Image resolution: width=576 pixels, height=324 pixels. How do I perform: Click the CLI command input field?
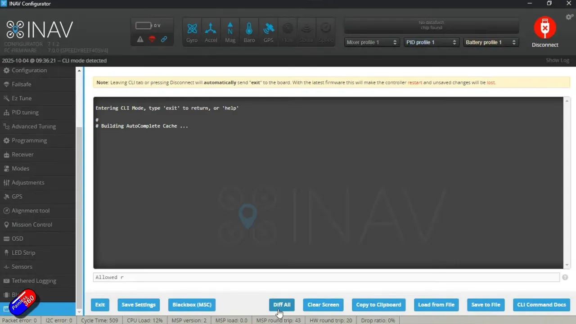(326, 277)
